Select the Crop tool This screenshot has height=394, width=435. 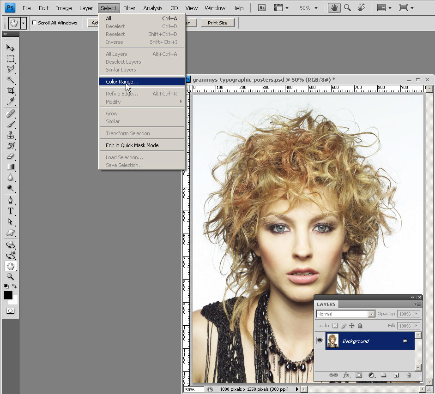coord(10,91)
